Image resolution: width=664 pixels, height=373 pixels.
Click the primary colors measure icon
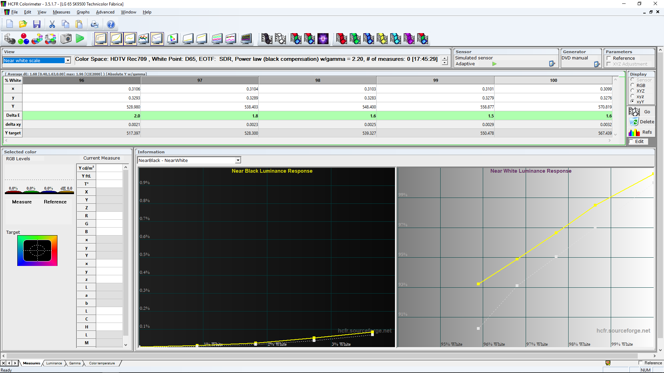[24, 39]
